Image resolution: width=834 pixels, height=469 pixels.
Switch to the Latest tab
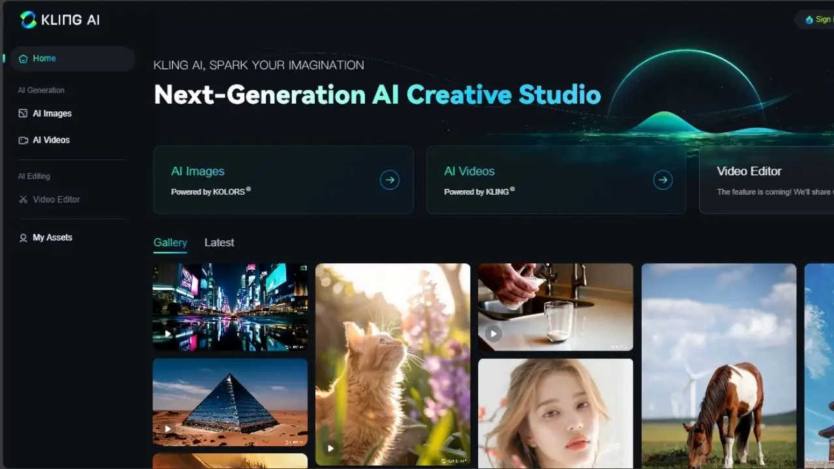[x=219, y=242]
